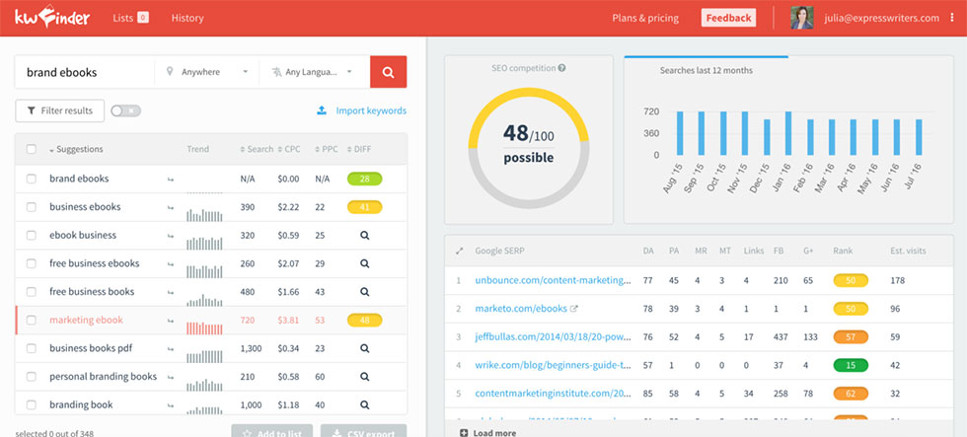Click magnifier icon in ebook business row
The height and width of the screenshot is (437, 967).
click(x=364, y=236)
